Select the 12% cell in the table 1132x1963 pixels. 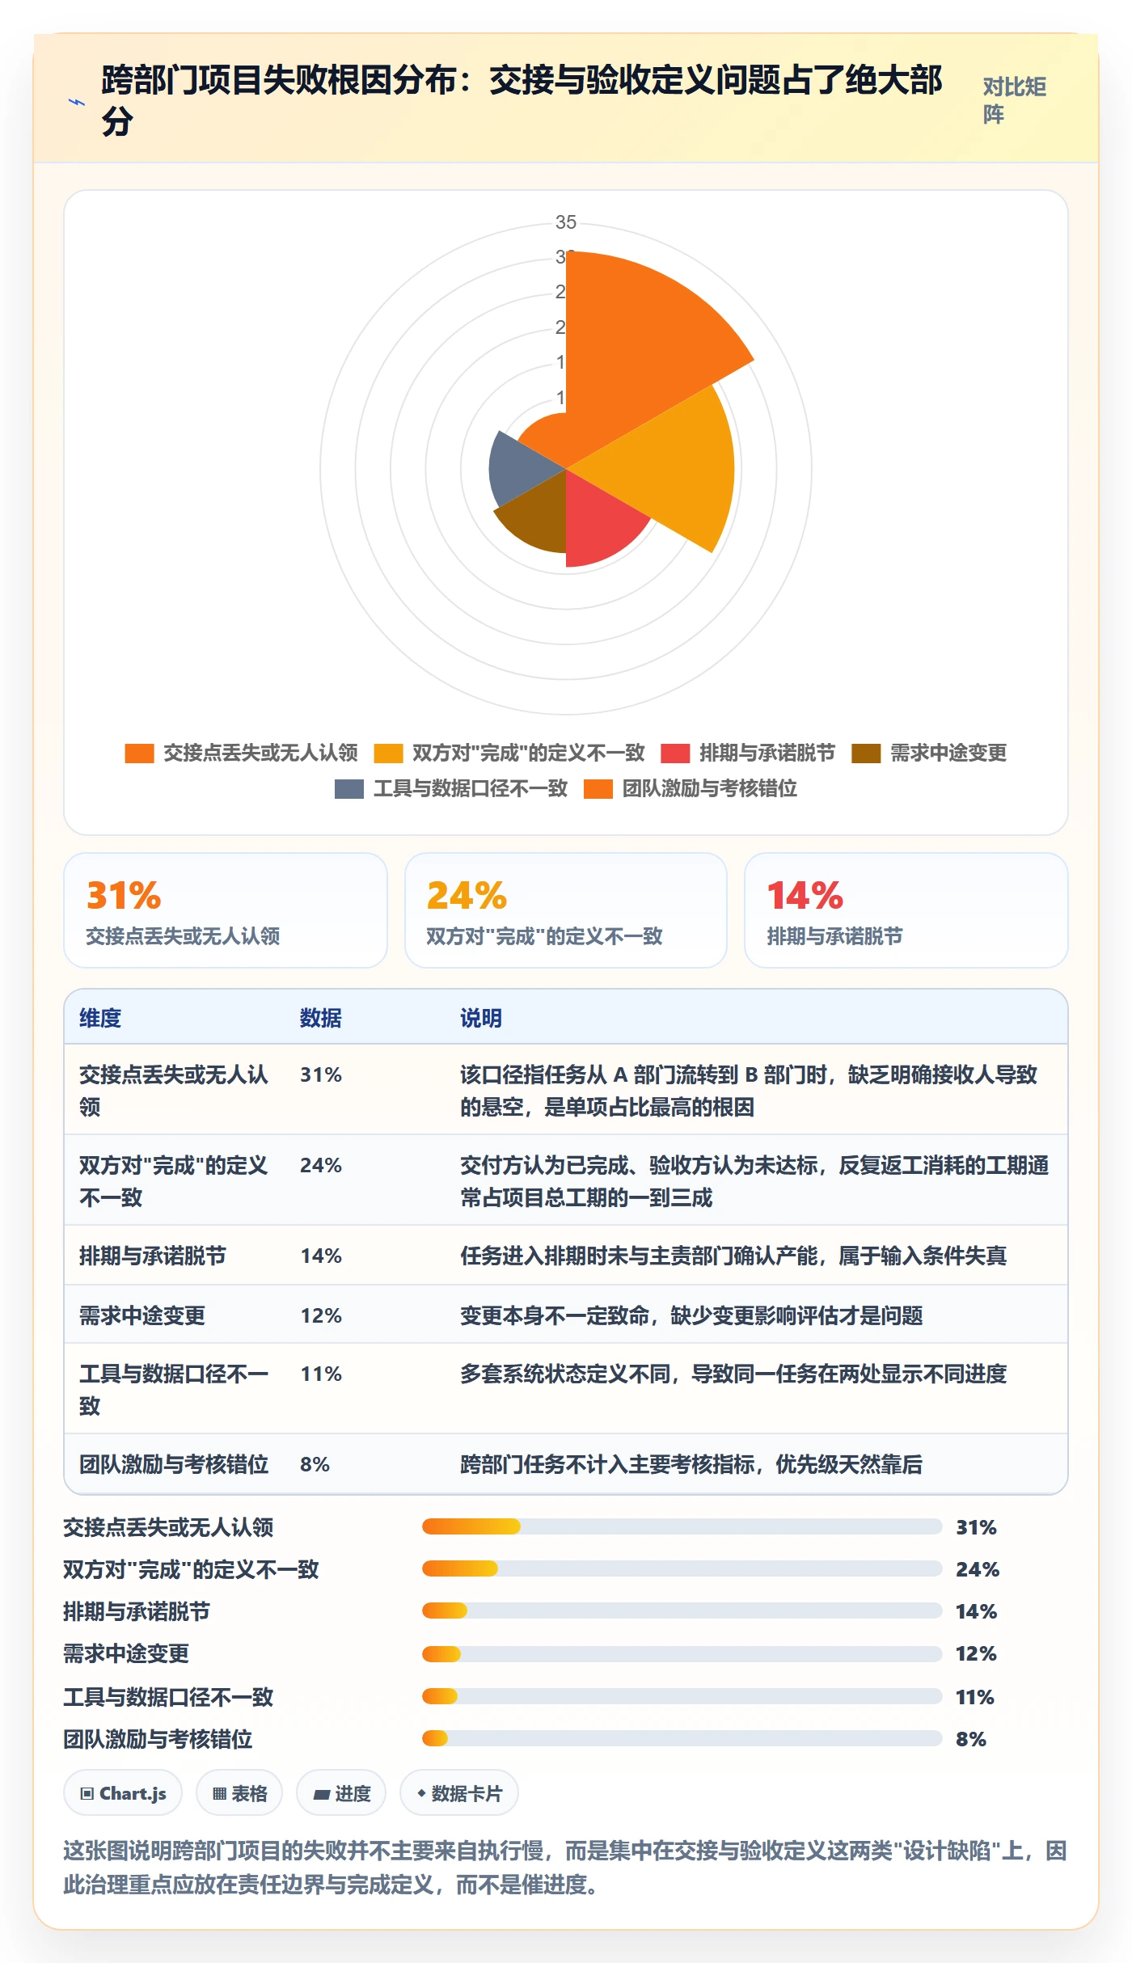(x=321, y=1315)
